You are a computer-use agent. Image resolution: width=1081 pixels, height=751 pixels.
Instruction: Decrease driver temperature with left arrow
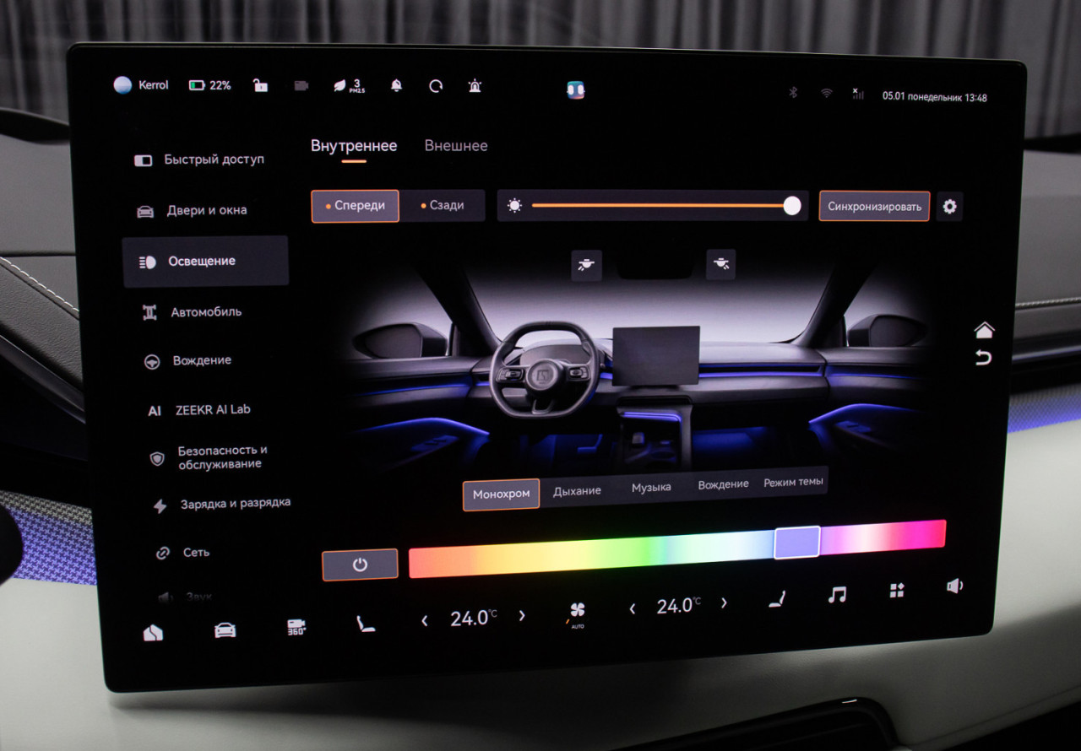coord(425,620)
